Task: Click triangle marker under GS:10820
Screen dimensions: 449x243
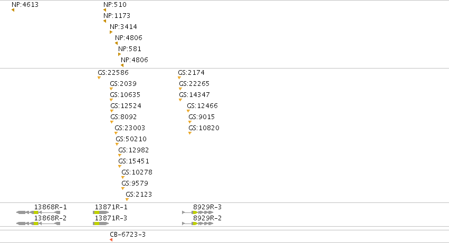Action: (190, 133)
